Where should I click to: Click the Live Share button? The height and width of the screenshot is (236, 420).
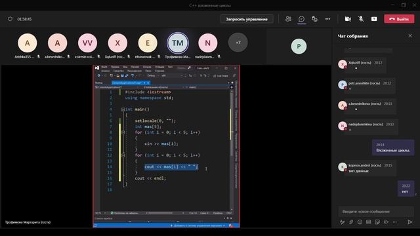pos(220,76)
